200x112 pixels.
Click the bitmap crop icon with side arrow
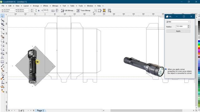coord(100,11)
